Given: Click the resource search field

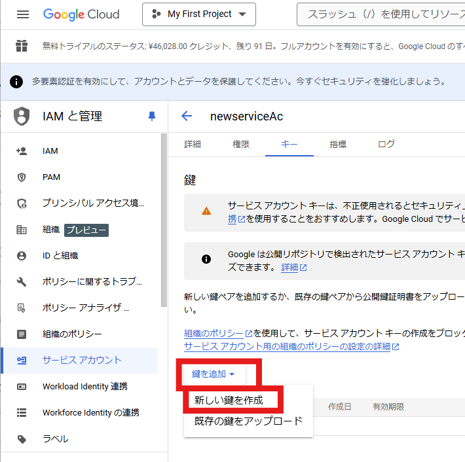Looking at the screenshot, I should pyautogui.click(x=381, y=14).
